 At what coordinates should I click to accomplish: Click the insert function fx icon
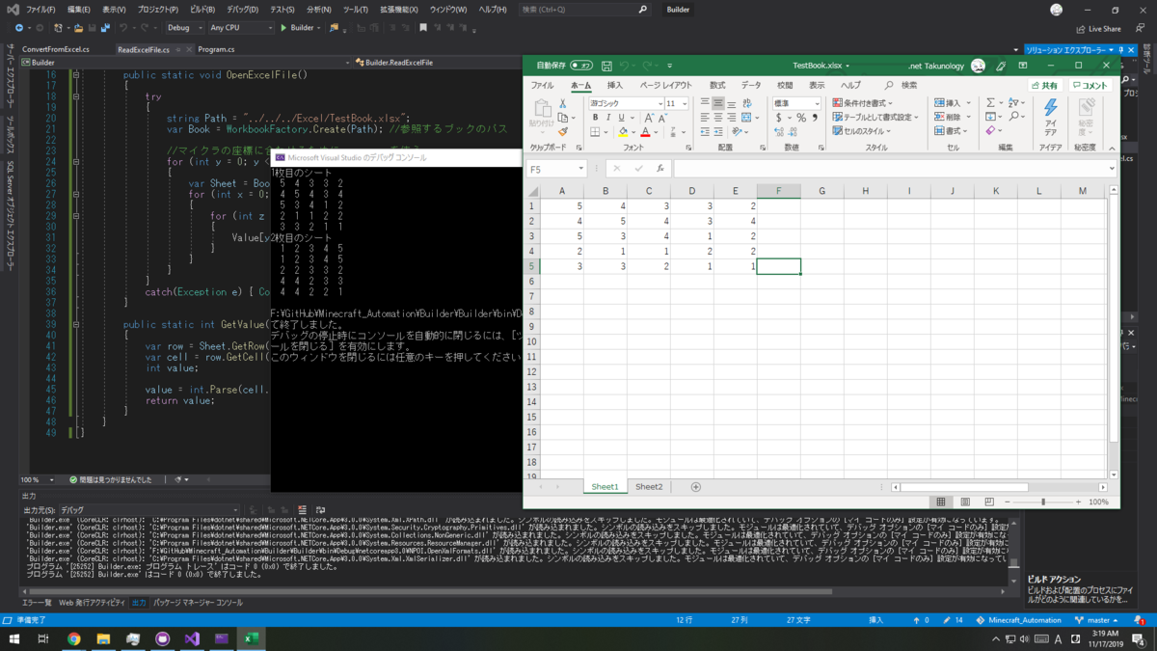(660, 169)
